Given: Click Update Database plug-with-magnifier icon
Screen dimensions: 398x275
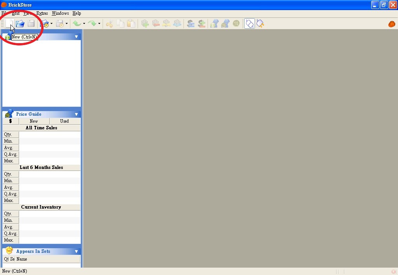Looking at the screenshot, I should click(x=260, y=24).
